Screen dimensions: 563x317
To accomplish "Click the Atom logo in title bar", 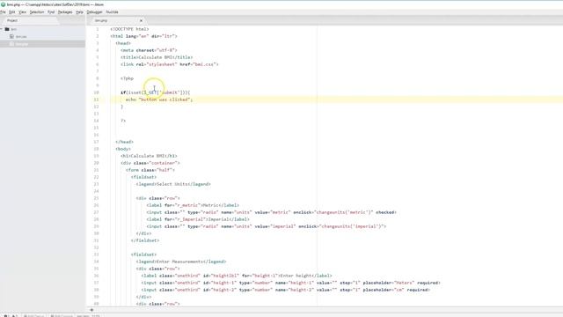I will 3,4.
